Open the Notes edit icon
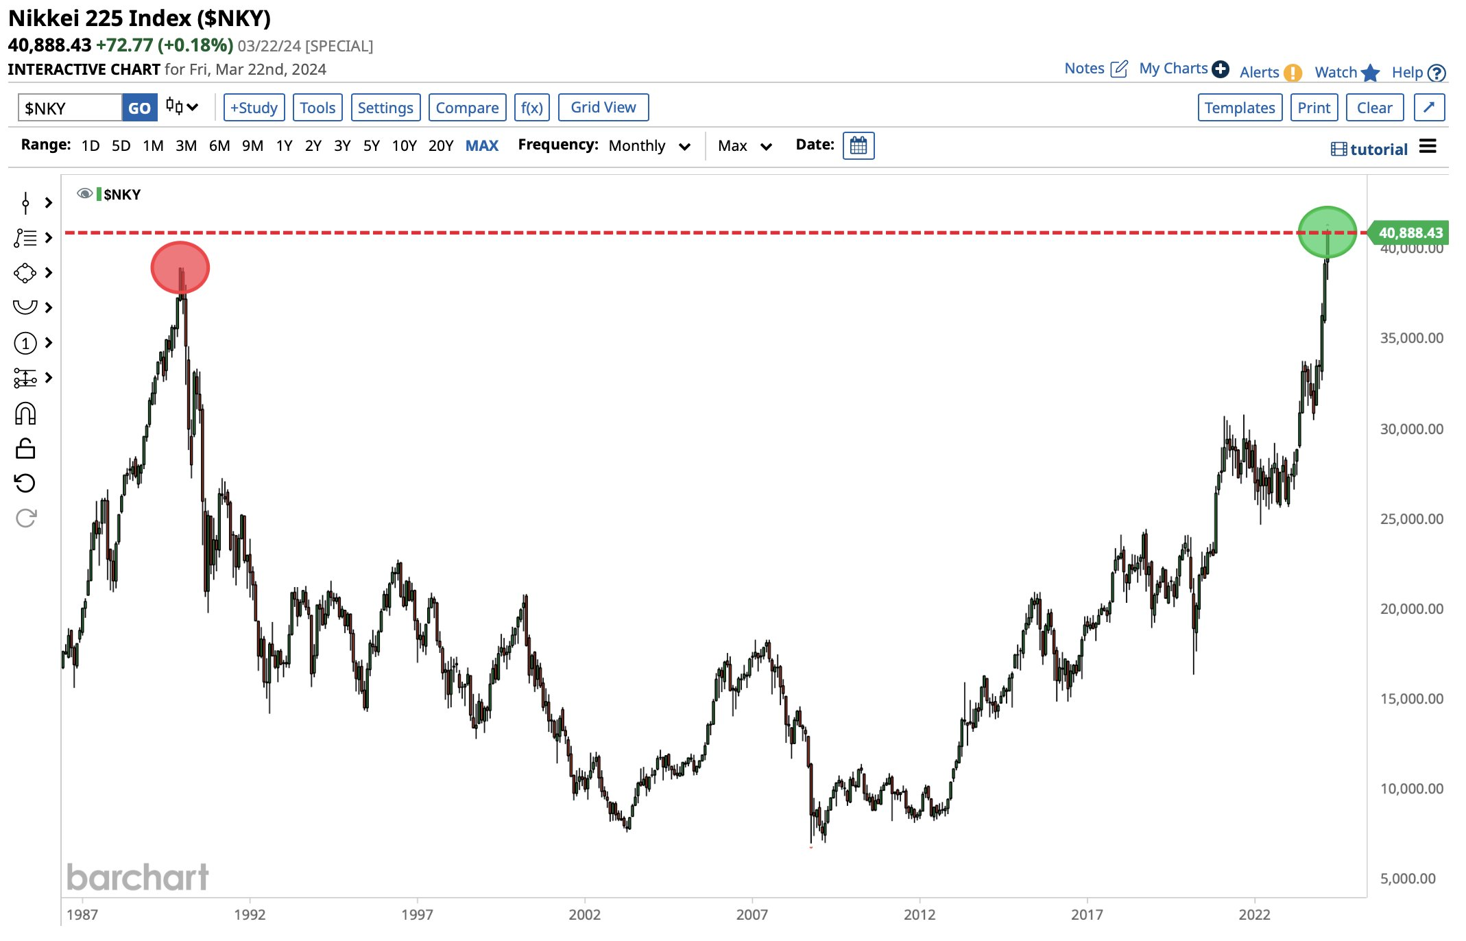Image resolution: width=1466 pixels, height=941 pixels. click(x=1119, y=69)
